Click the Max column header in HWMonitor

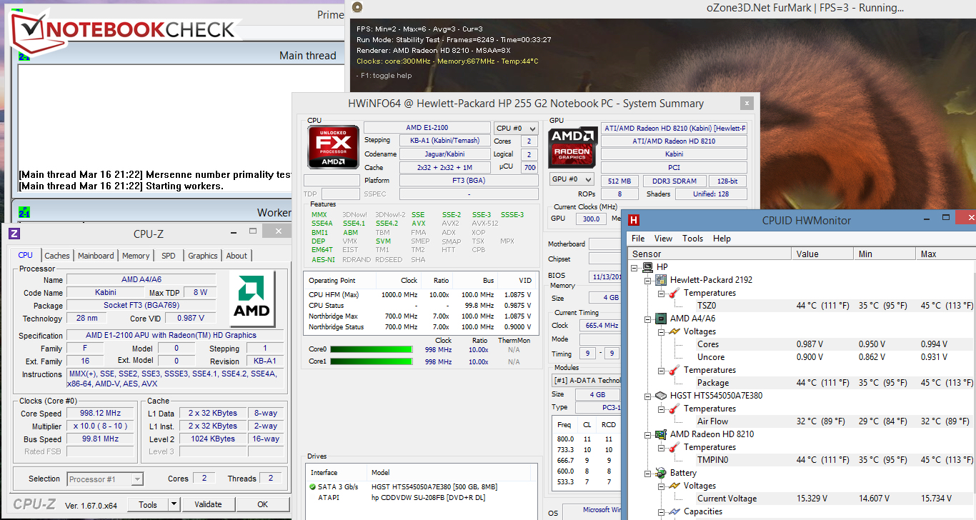(947, 254)
